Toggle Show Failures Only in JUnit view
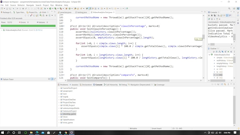Image resolution: width=240 pixels, height=135 pixels. [31, 15]
